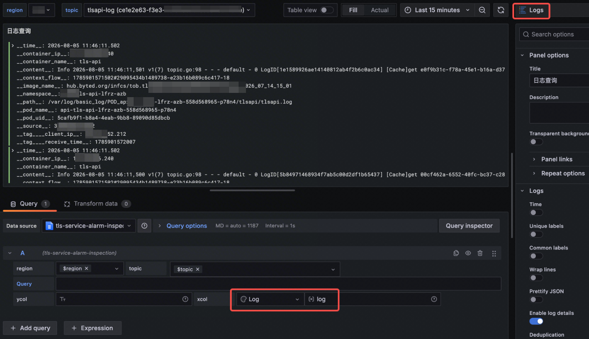The width and height of the screenshot is (589, 339).
Task: Hide query A with the eye icon
Action: [468, 253]
